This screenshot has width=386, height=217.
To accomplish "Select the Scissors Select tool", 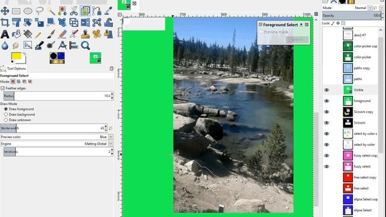I will pyautogui.click(x=74, y=11).
